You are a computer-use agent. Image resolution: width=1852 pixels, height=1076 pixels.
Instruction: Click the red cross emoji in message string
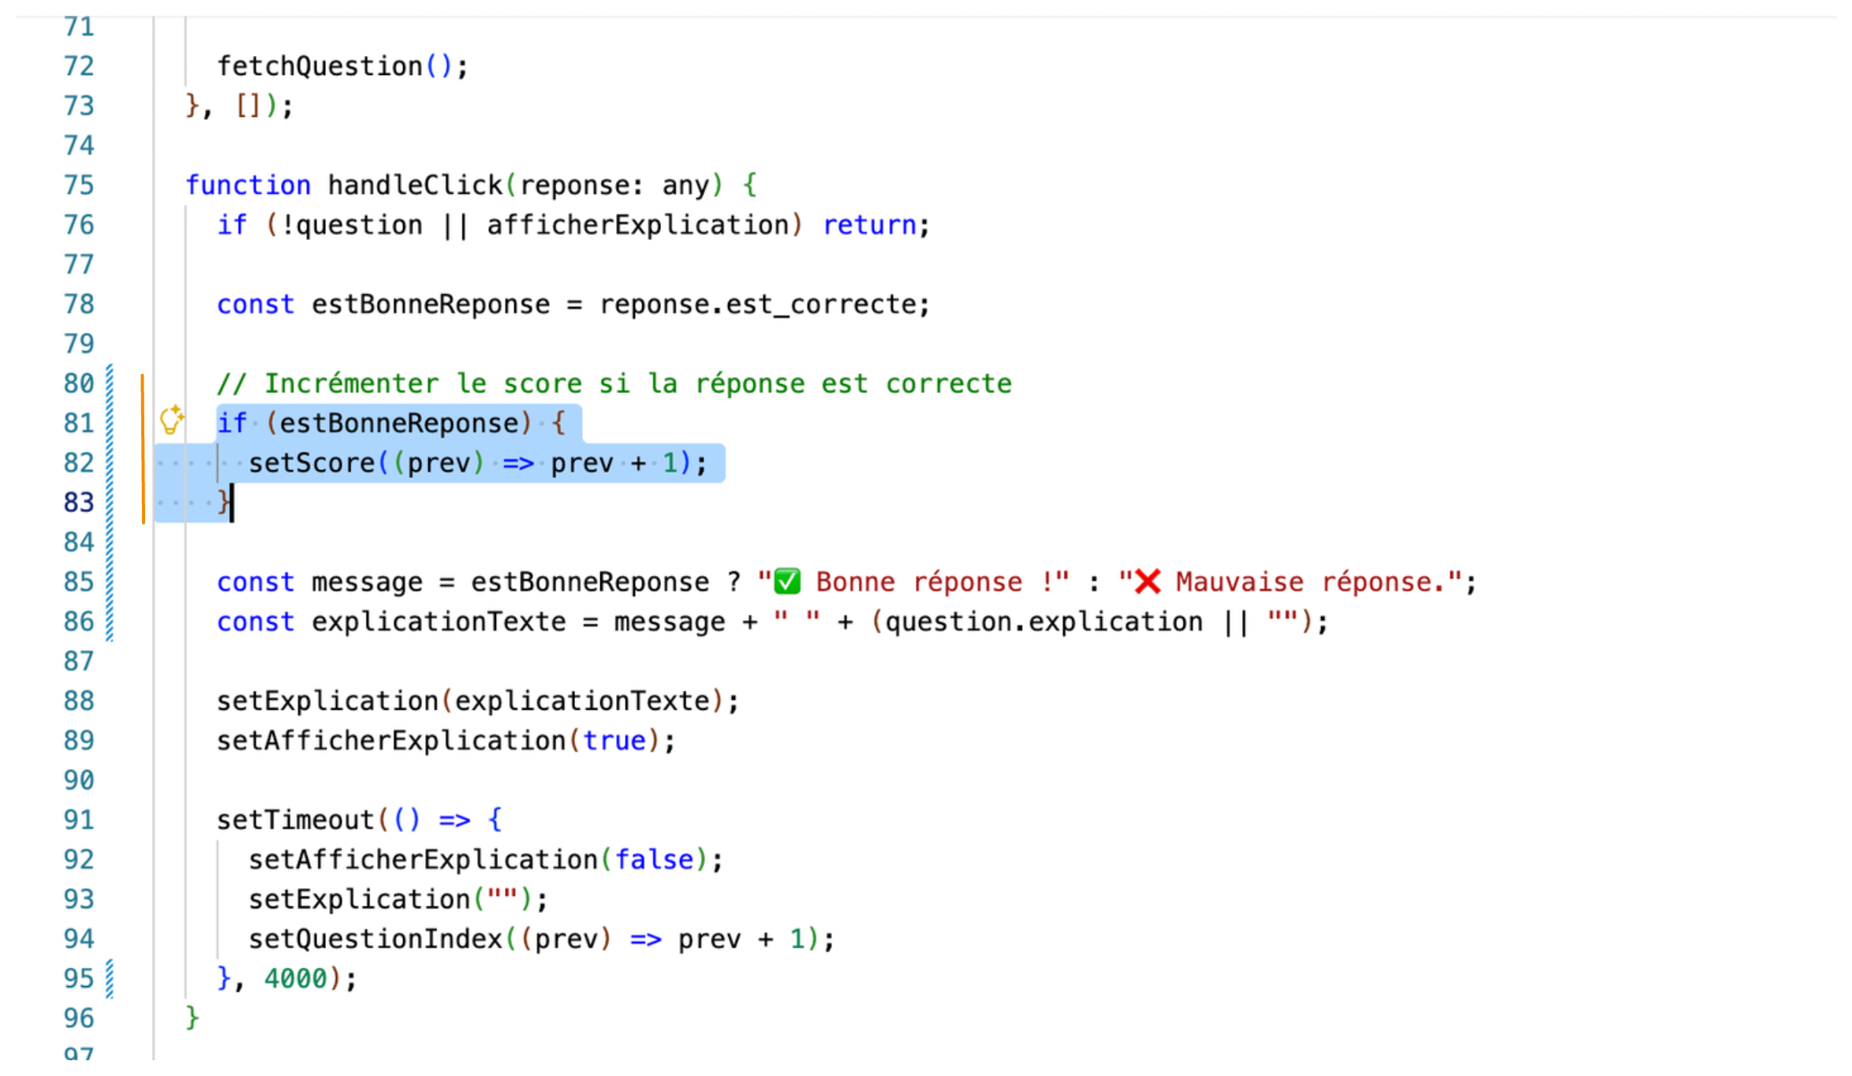pyautogui.click(x=1147, y=582)
